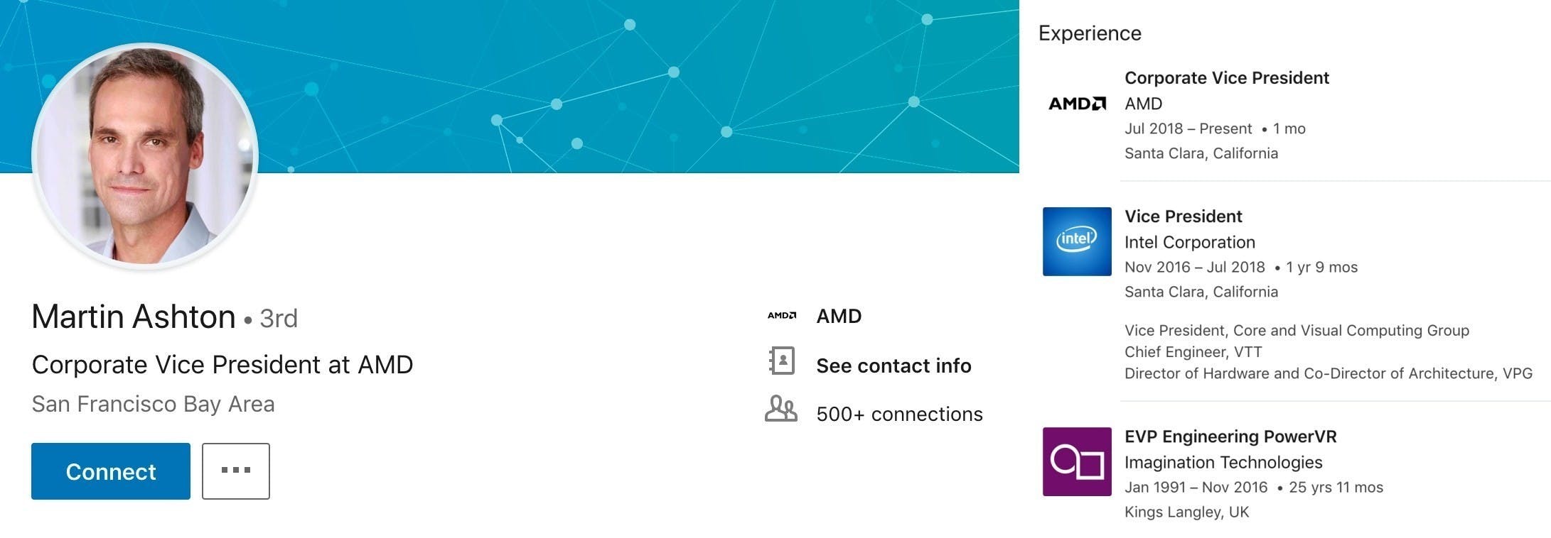Click the connections people icon
Image resolution: width=1551 pixels, height=538 pixels.
[780, 410]
